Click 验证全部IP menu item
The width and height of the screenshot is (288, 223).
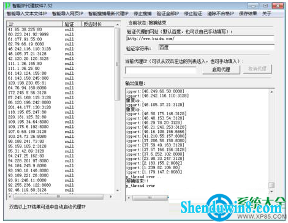point(168,13)
